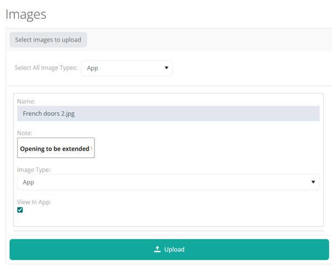Click the "Select All Image Types:" label

point(46,68)
